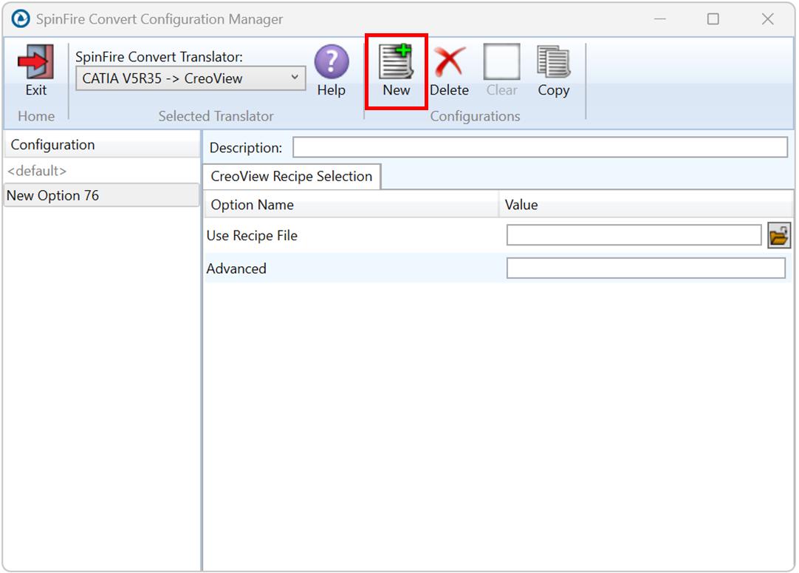Screen dimensions: 799x573
Task: Click the Advanced value field
Action: (645, 268)
